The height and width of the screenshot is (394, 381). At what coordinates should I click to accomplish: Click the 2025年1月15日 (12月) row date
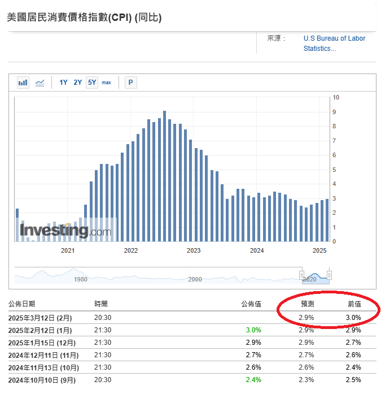coord(42,343)
